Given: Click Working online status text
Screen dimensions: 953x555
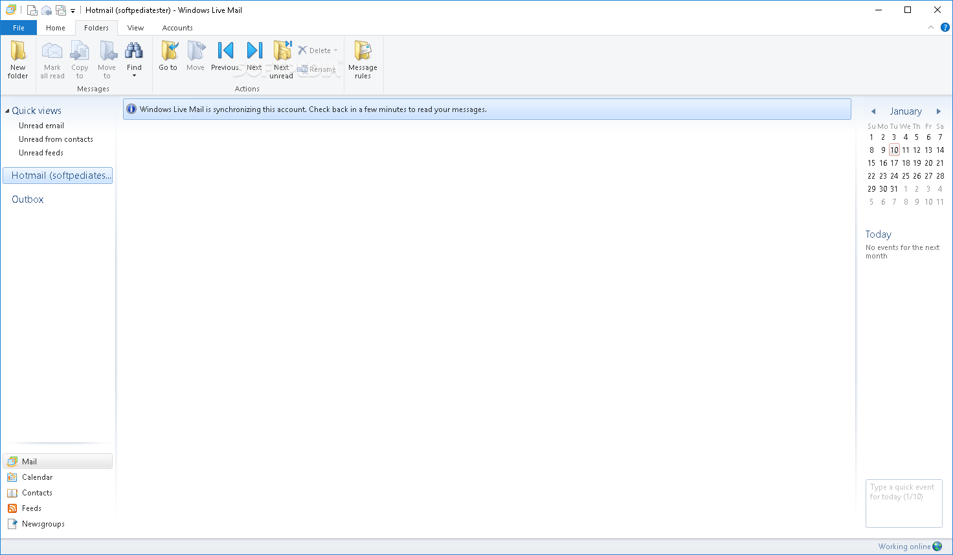Looking at the screenshot, I should 904,547.
